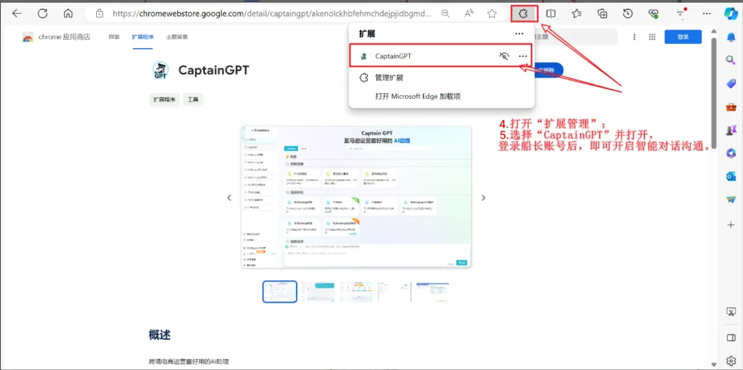Viewport: 743px width, 370px height.
Task: Open sidebar settings gear icon
Action: pos(731,360)
